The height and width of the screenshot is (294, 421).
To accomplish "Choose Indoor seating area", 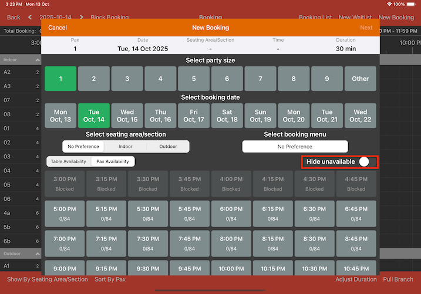I will [126, 147].
